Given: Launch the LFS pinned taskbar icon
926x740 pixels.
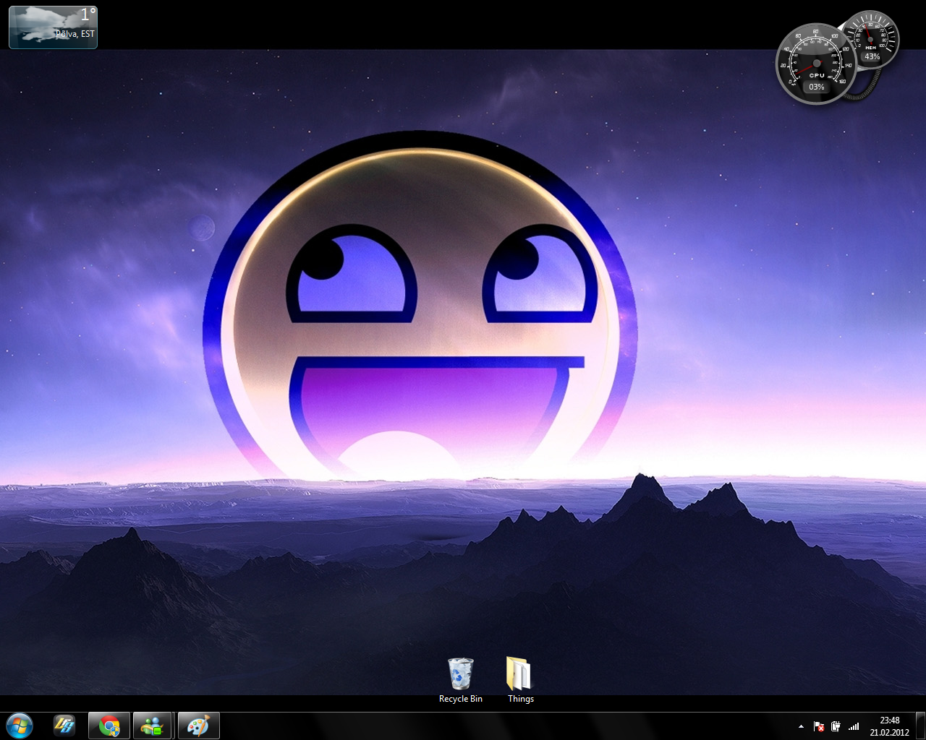Looking at the screenshot, I should 64,726.
